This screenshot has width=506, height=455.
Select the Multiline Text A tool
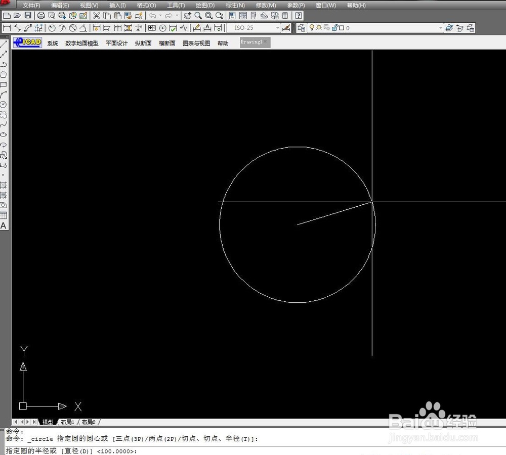pyautogui.click(x=4, y=225)
